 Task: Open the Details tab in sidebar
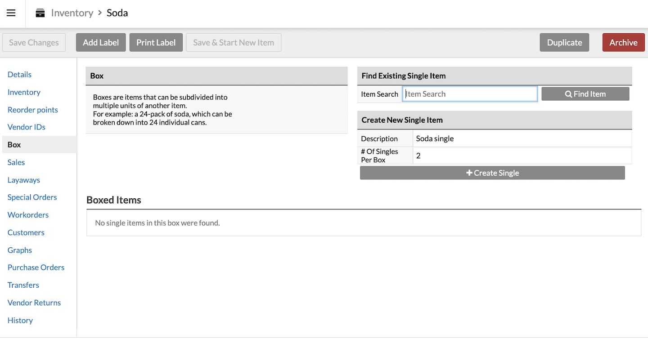point(19,75)
